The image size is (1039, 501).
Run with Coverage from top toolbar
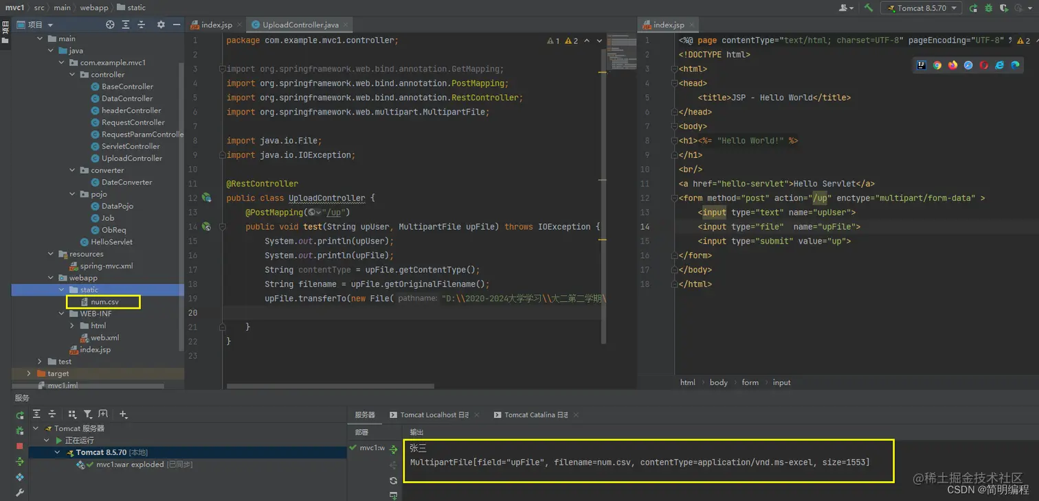tap(1004, 8)
